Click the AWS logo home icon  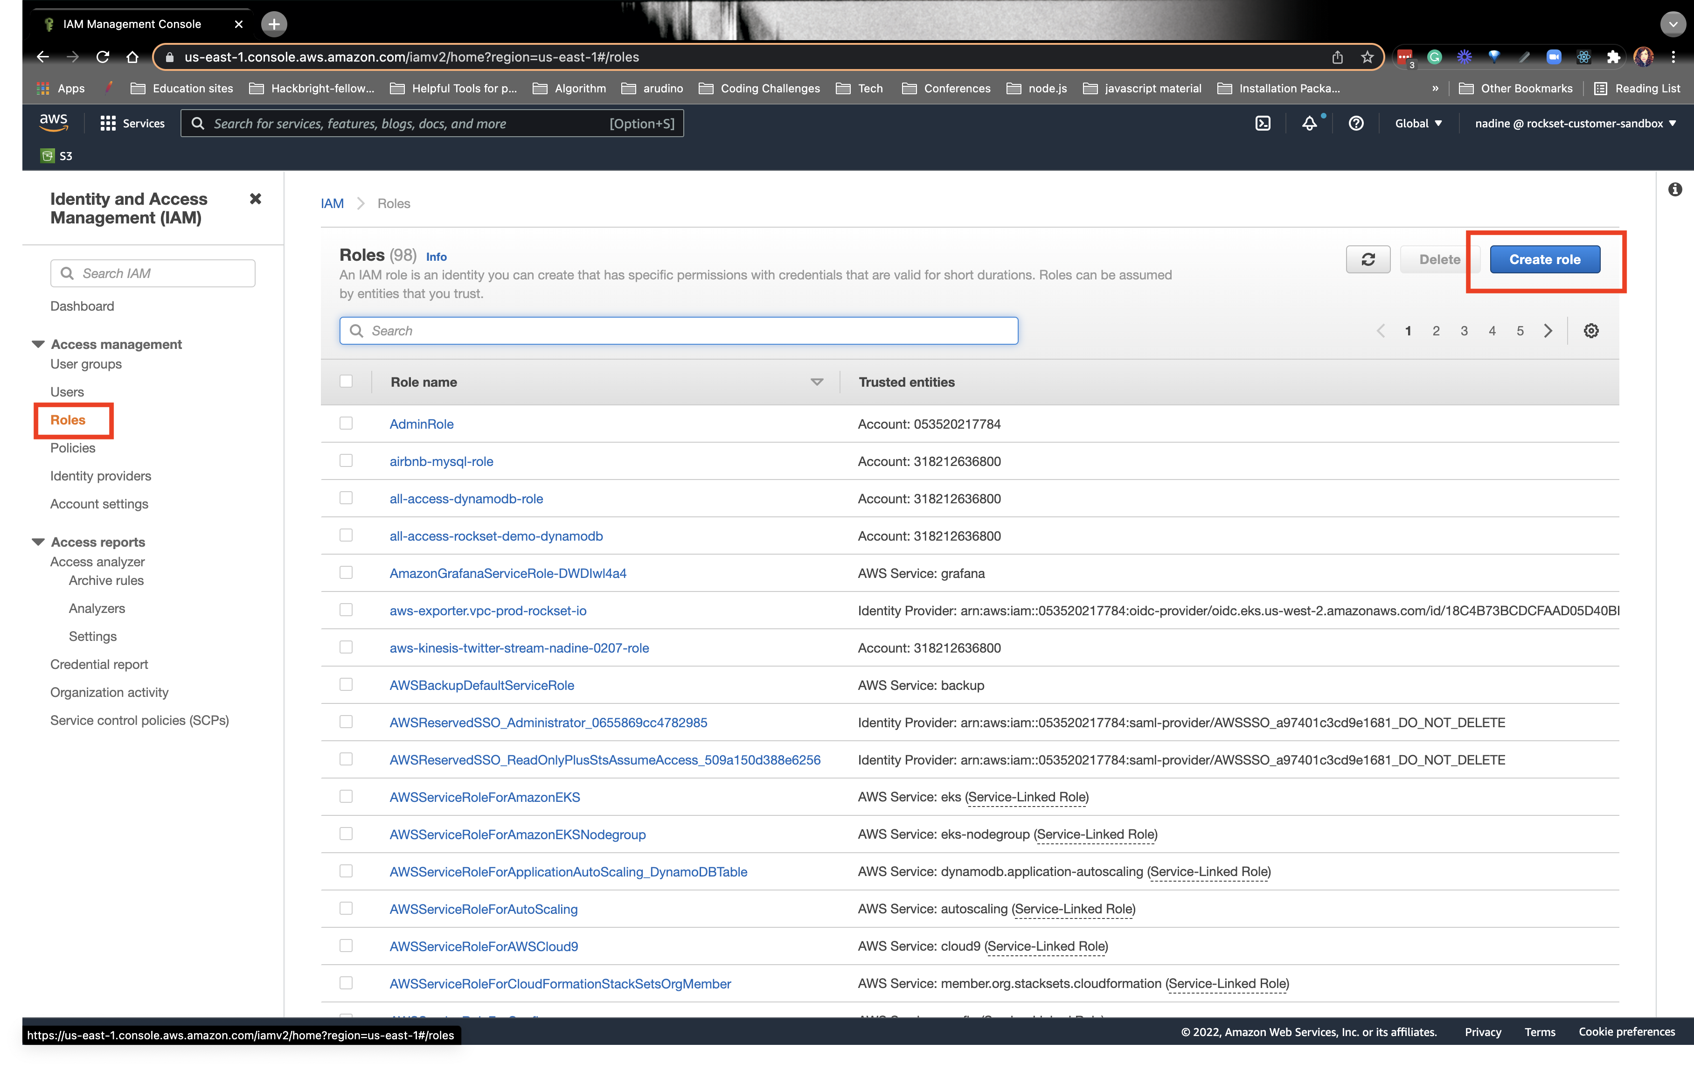(54, 122)
